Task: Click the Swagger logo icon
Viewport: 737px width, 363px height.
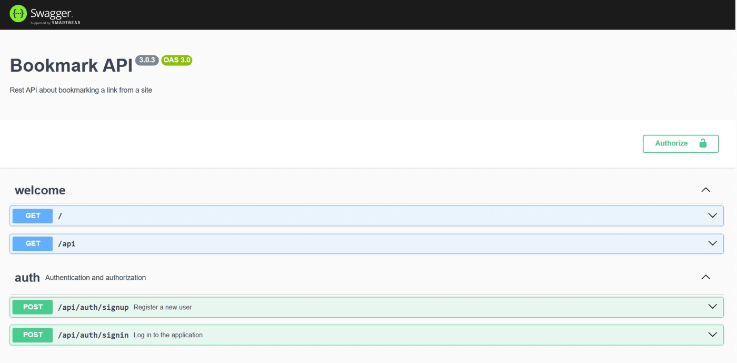Action: (x=18, y=14)
